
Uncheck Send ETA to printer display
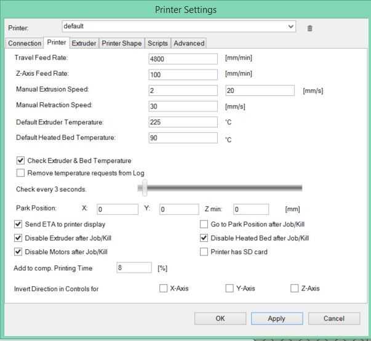(18, 224)
